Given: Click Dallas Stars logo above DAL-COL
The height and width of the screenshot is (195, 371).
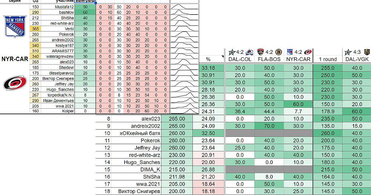Looking at the screenshot, I should coord(231,52).
